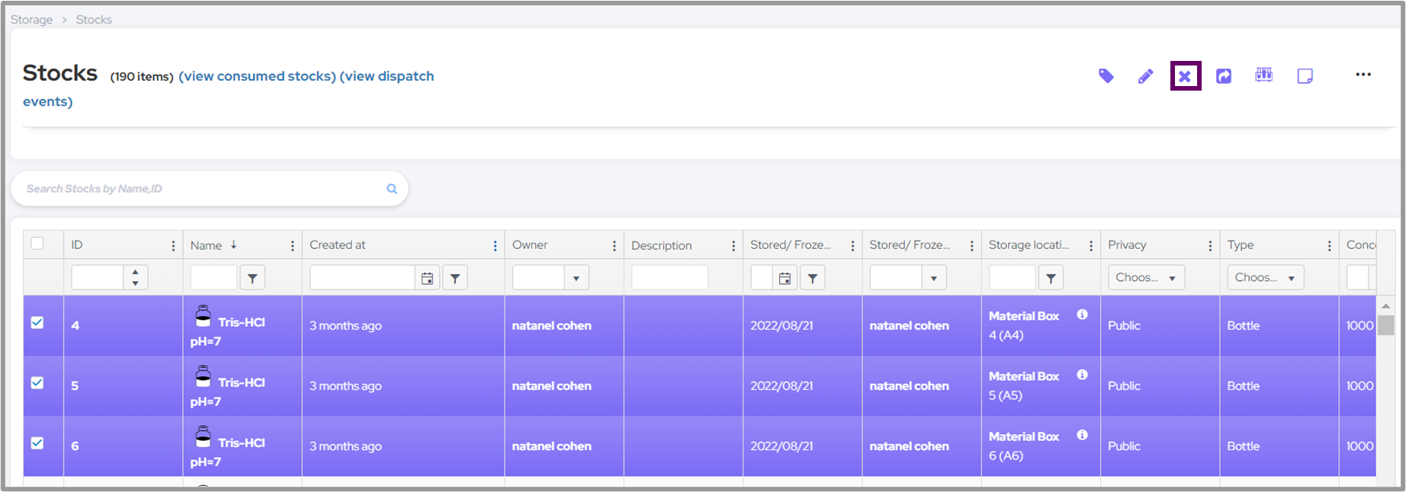Uncheck the checkbox for stock ID 4
The width and height of the screenshot is (1406, 492).
coord(37,323)
